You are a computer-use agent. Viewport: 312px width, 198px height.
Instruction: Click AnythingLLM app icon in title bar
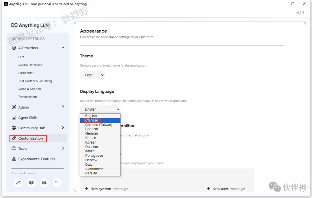click(x=6, y=4)
